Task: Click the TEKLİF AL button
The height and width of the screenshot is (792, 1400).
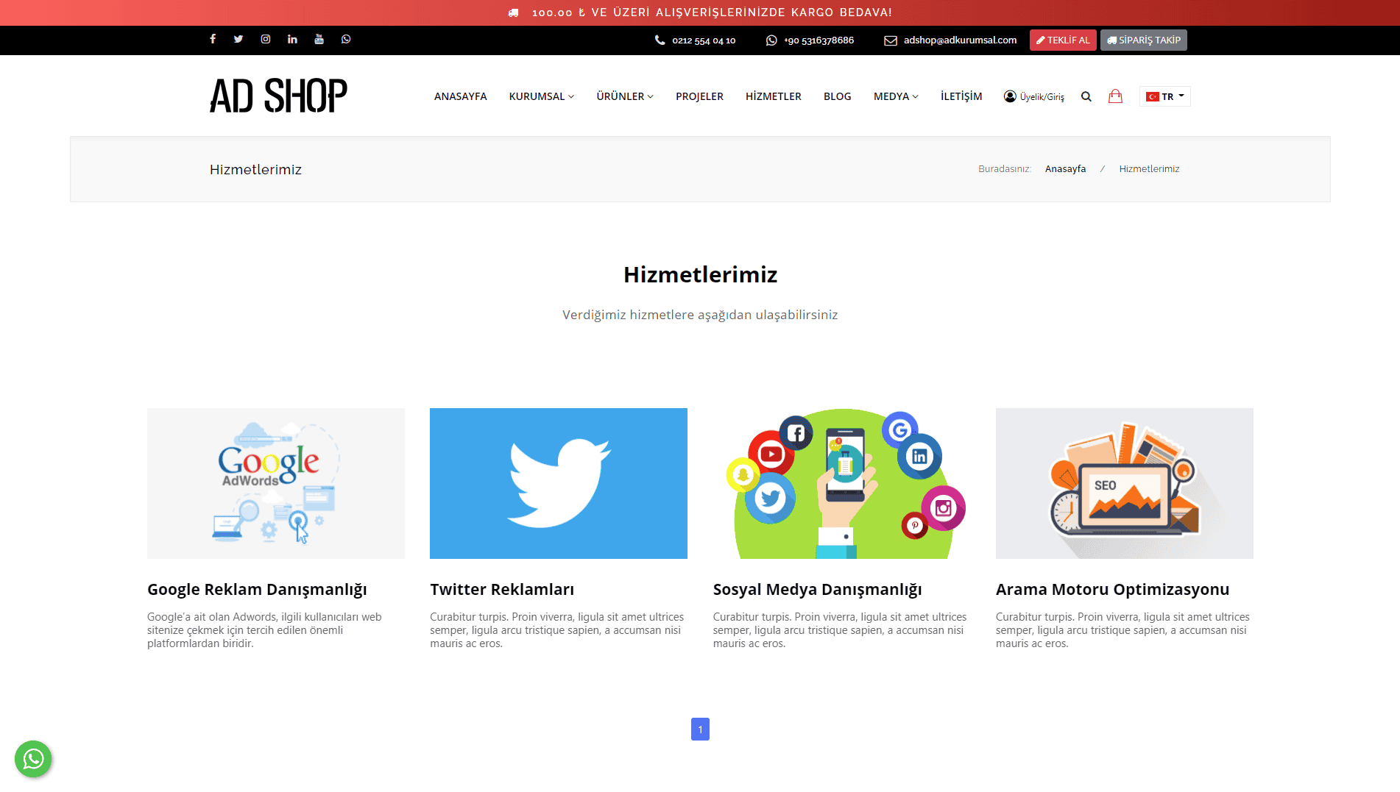Action: (1063, 40)
